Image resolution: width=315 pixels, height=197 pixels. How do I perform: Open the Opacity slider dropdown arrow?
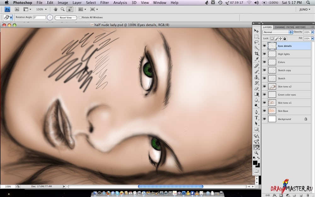312,32
